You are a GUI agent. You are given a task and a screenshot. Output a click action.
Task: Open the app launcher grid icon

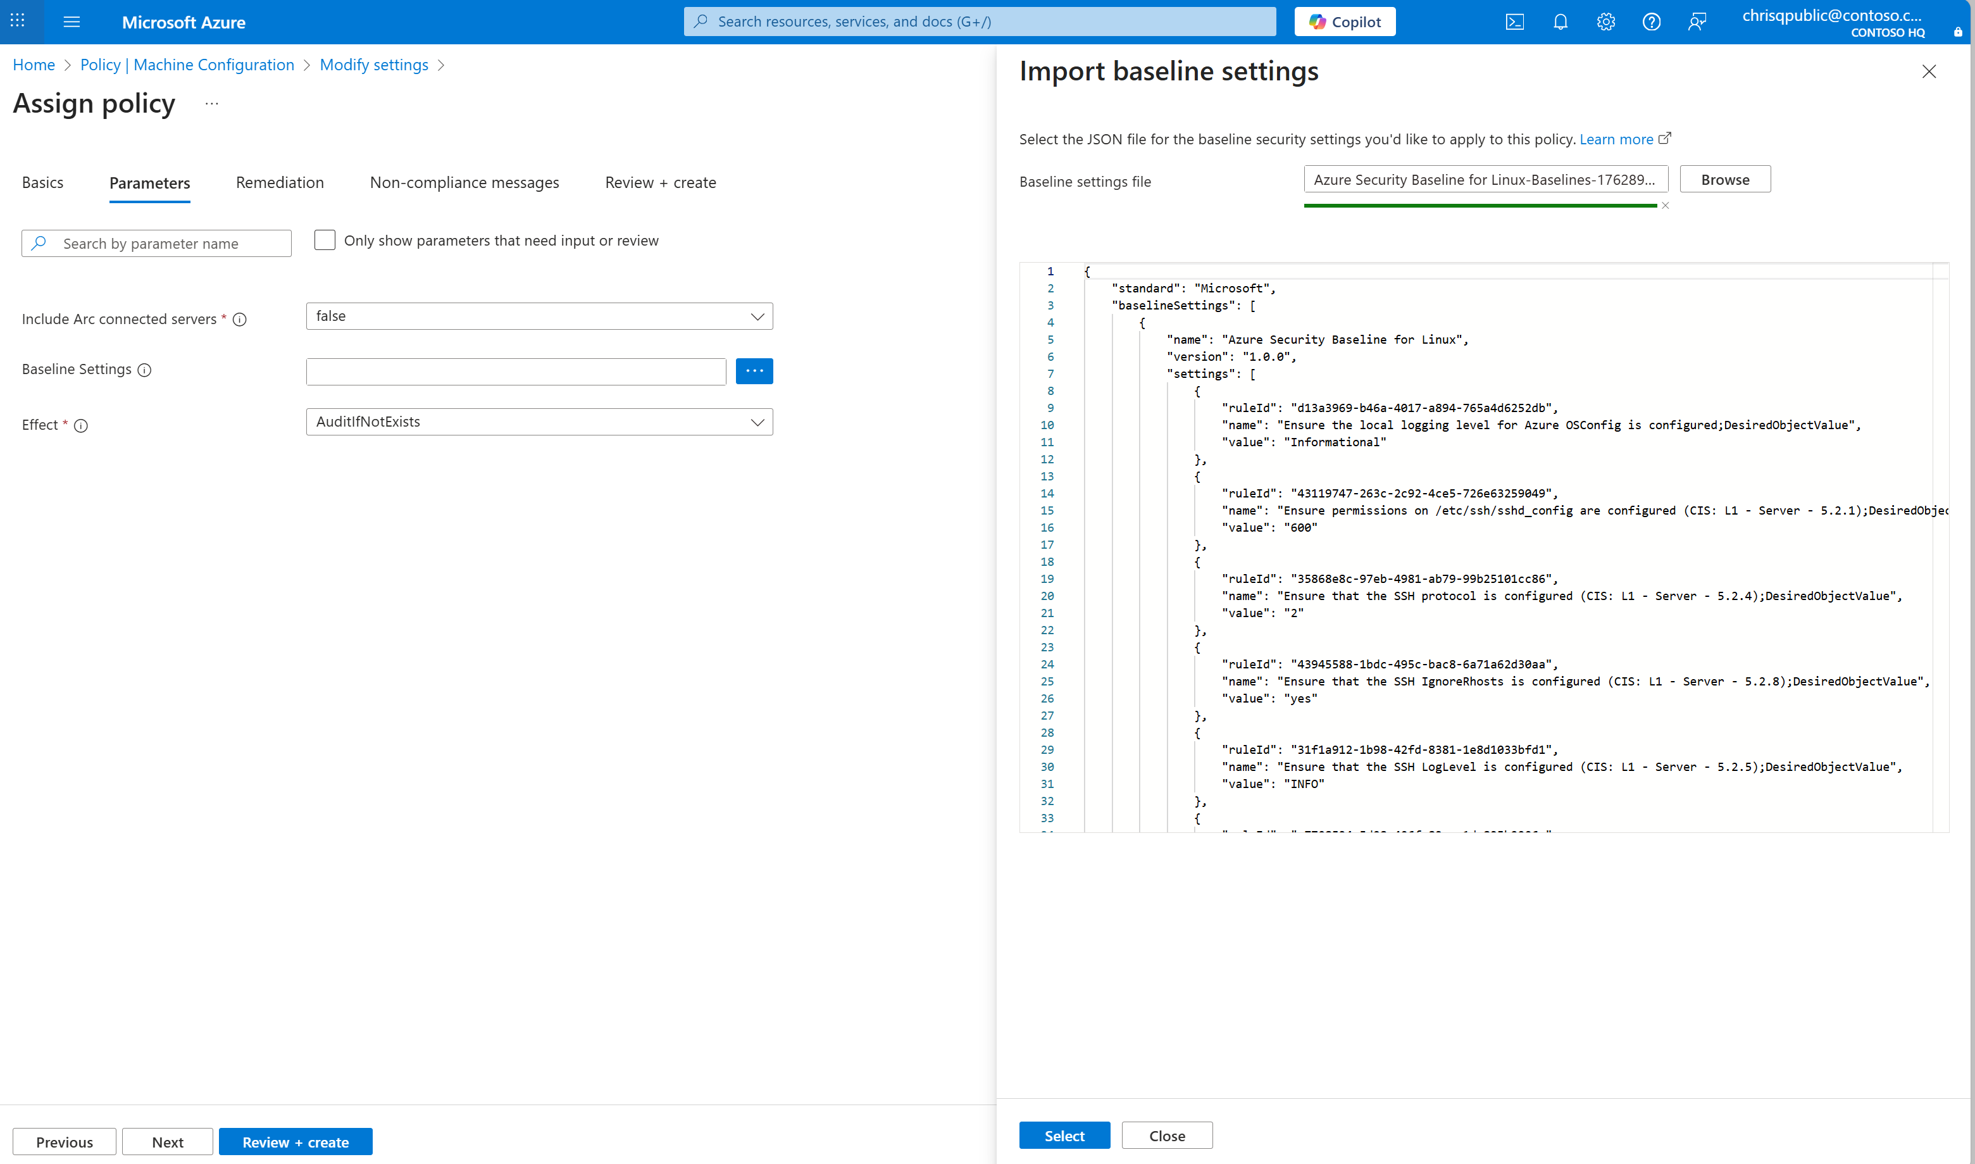click(17, 21)
